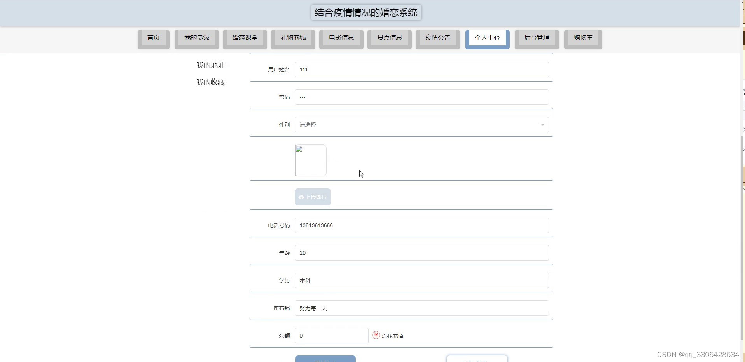Open 我的收藏 in sidebar
The width and height of the screenshot is (745, 362).
[210, 82]
